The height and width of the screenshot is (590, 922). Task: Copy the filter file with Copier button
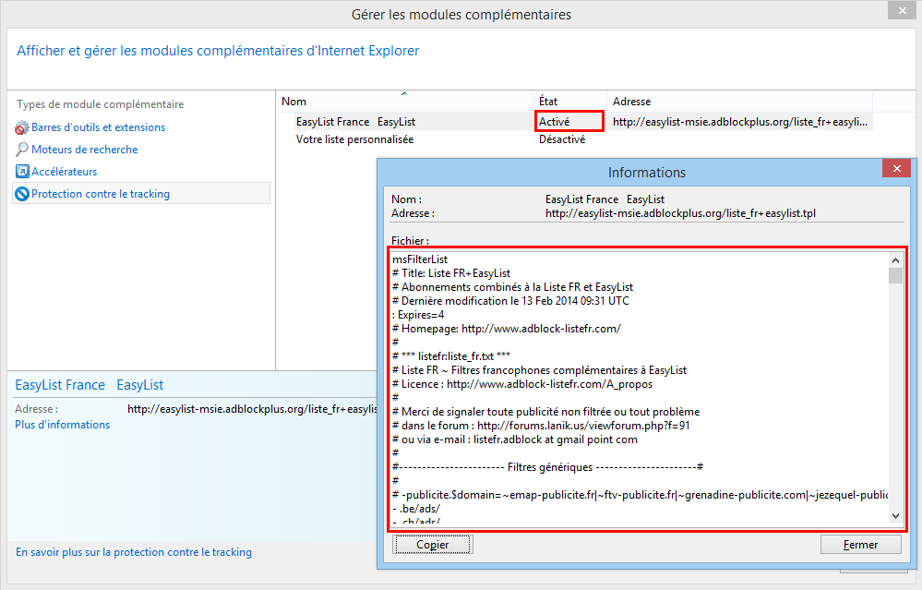[x=432, y=545]
